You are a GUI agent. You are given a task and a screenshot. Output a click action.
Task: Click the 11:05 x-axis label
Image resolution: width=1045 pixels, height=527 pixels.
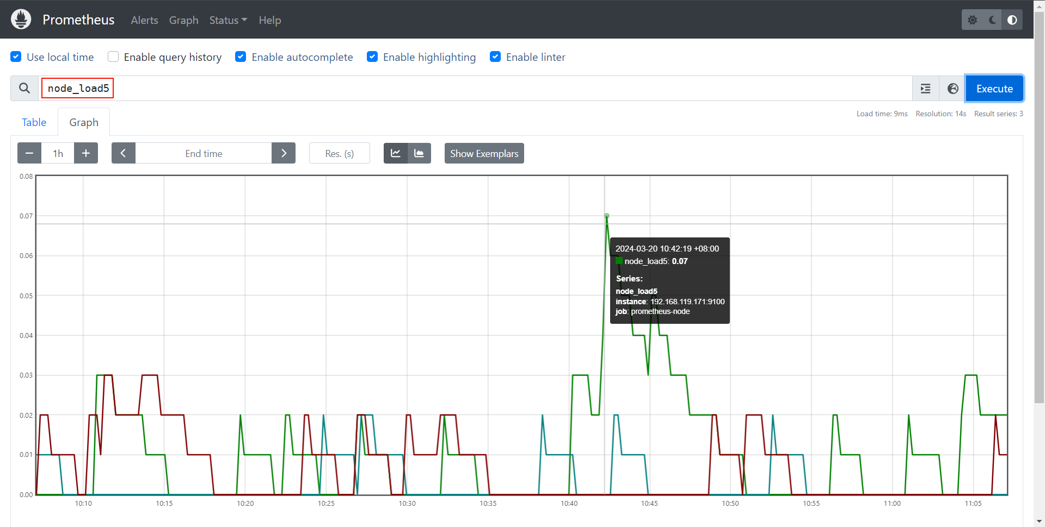pyautogui.click(x=973, y=504)
